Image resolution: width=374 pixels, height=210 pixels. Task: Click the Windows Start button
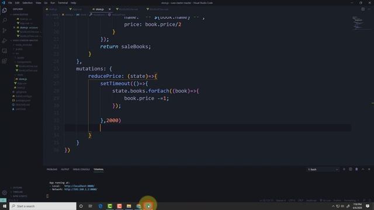(x=4, y=206)
